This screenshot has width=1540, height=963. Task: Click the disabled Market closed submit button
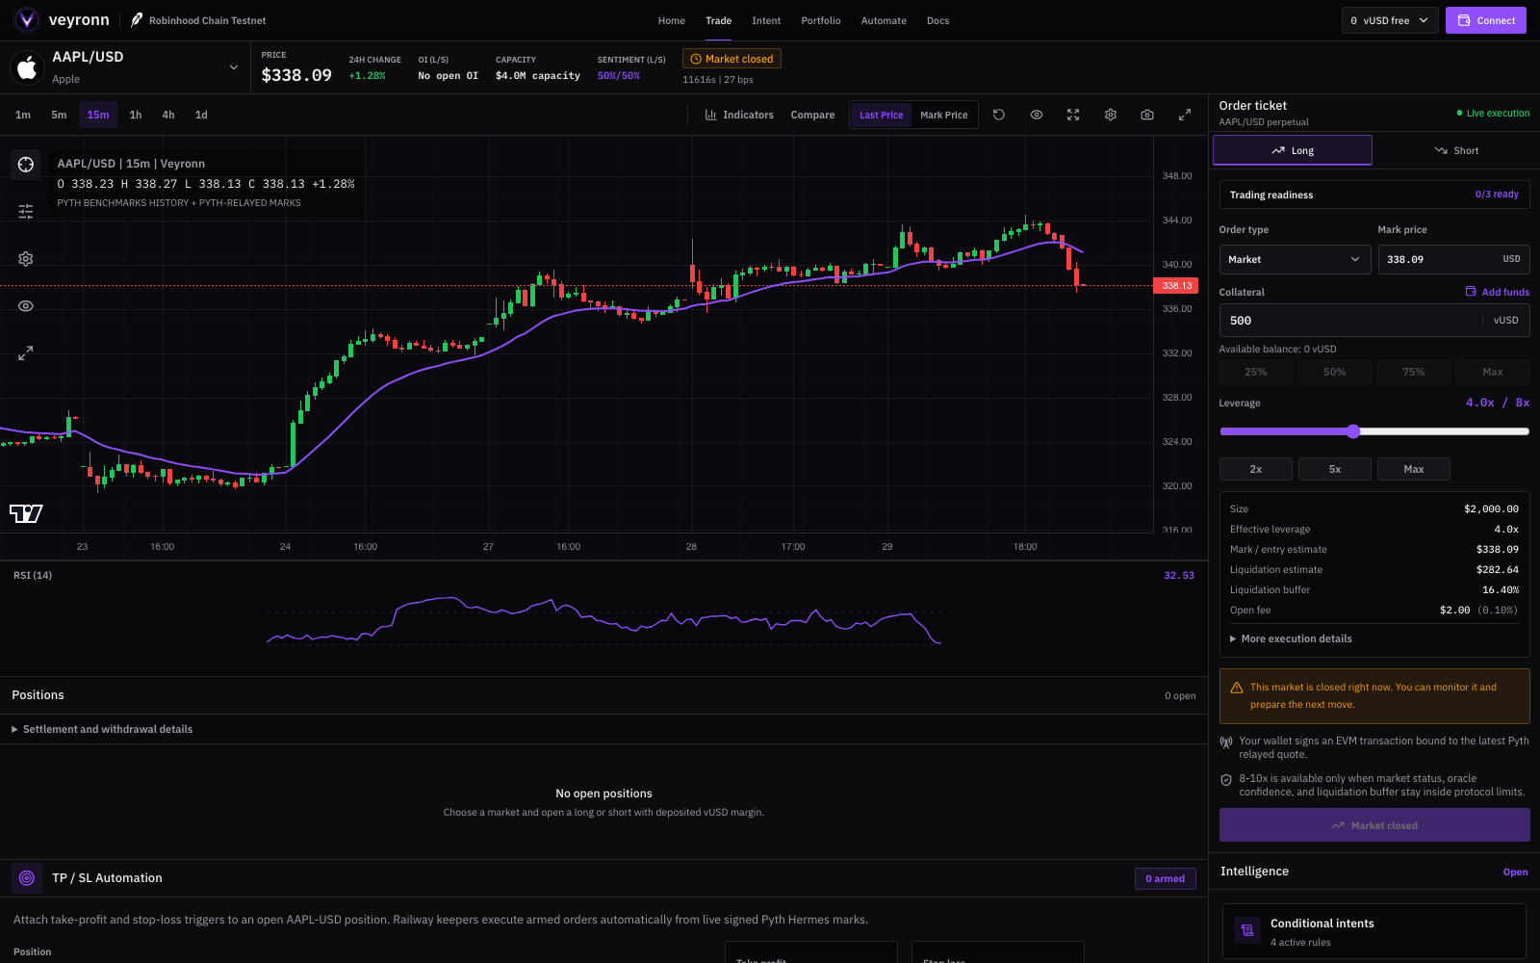[1374, 825]
